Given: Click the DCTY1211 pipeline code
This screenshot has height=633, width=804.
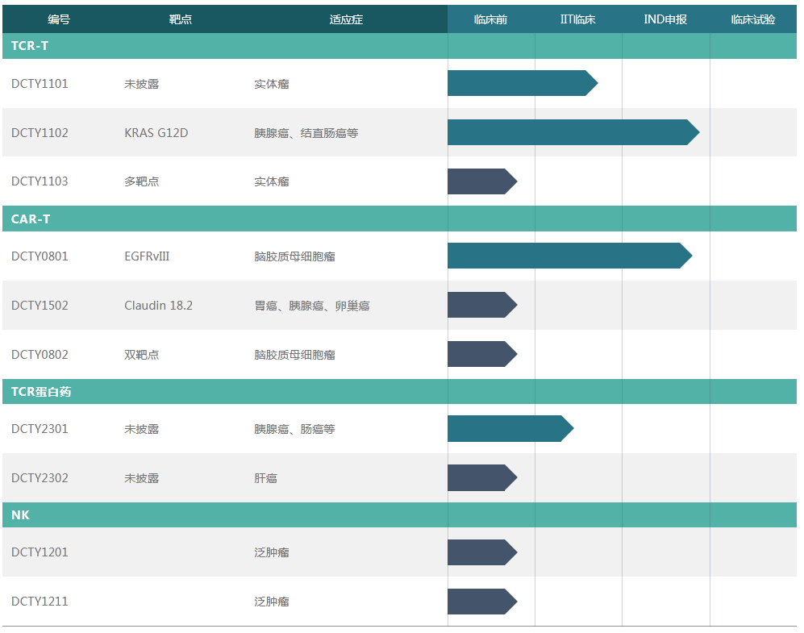Looking at the screenshot, I should click(x=40, y=602).
